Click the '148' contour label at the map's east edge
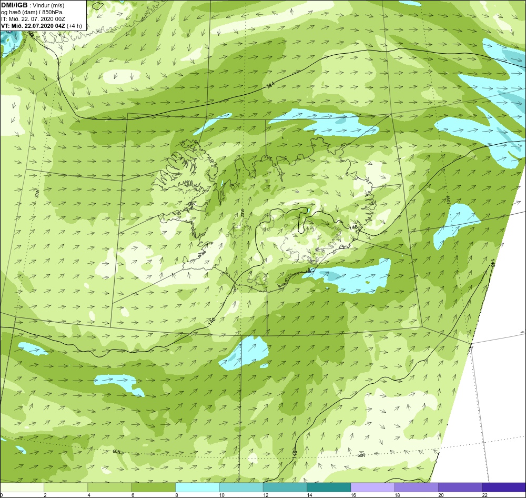The width and height of the screenshot is (526, 498). (x=492, y=263)
